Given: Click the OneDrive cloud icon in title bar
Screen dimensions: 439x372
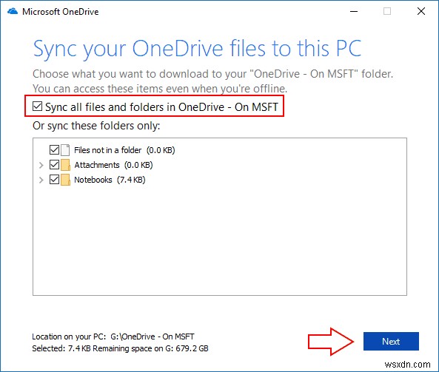Looking at the screenshot, I should point(13,12).
